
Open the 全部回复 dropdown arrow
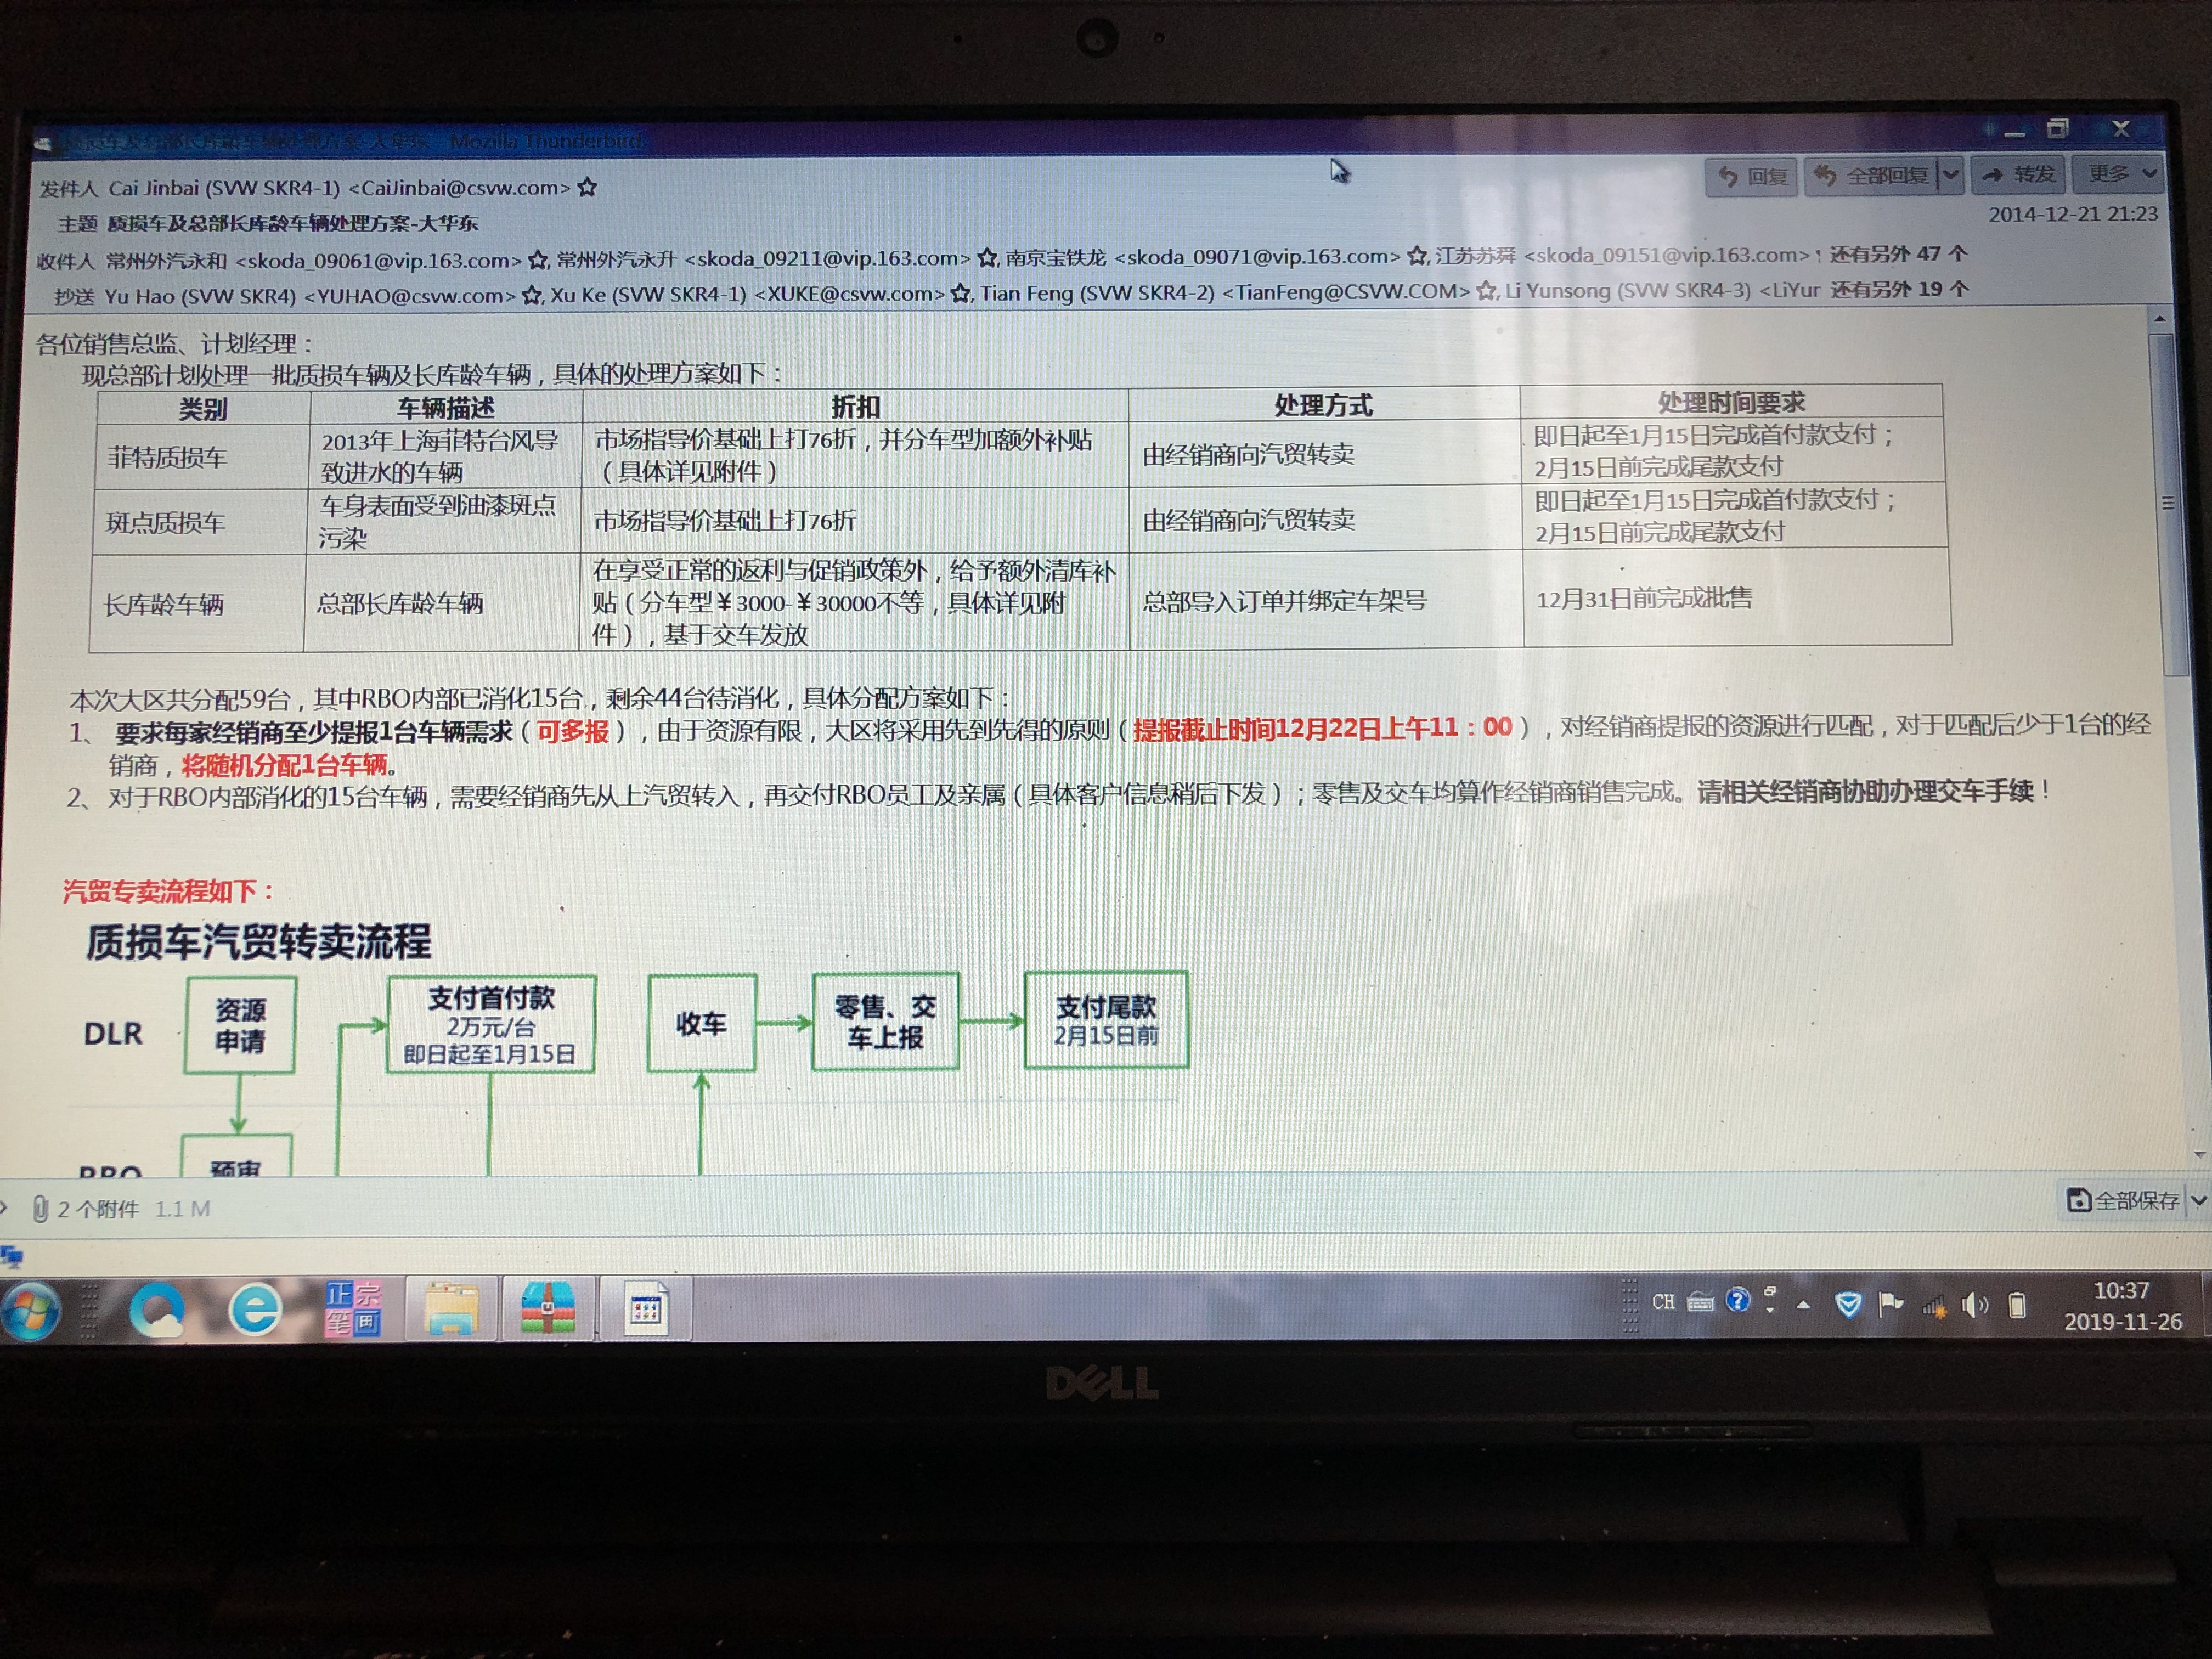coord(1950,176)
